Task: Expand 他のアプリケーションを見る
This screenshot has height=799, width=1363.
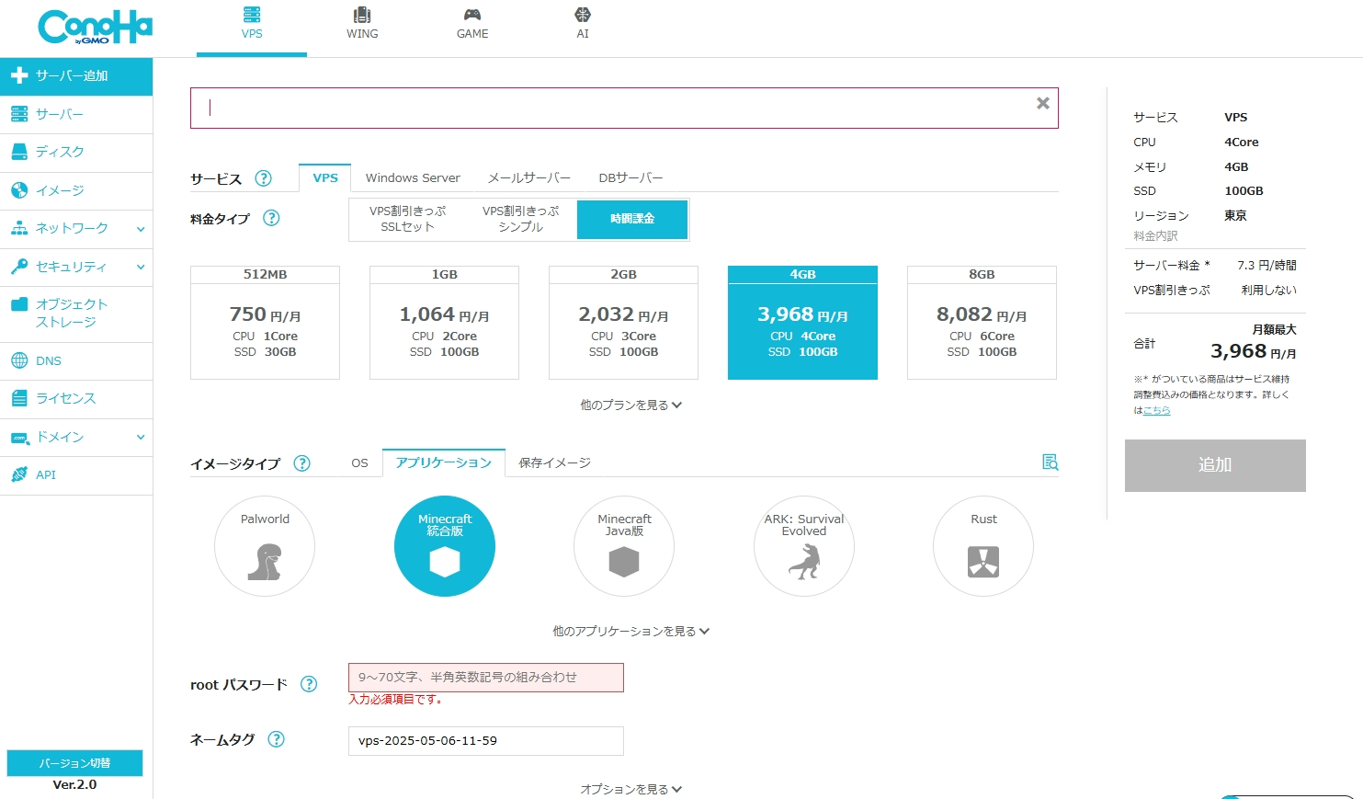Action: 630,631
